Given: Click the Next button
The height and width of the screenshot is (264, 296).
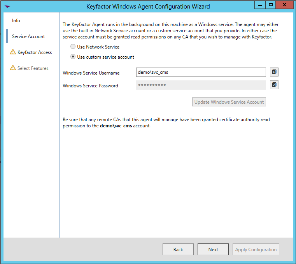Looking at the screenshot, I should click(213, 249).
